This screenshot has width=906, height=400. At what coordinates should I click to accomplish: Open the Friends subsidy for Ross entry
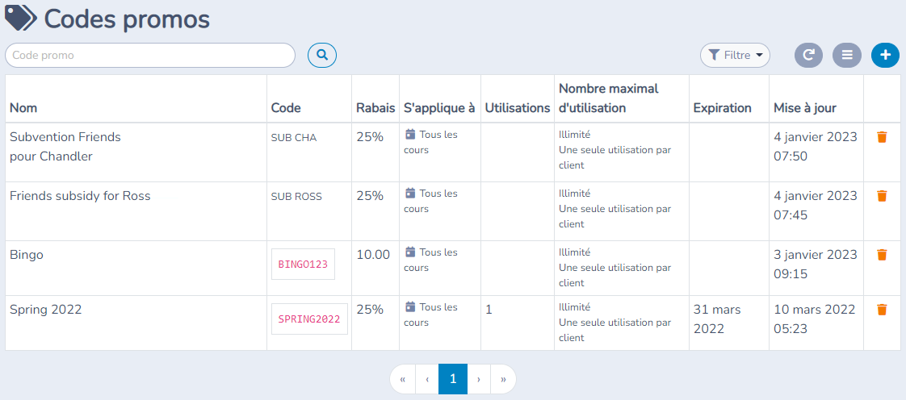(x=80, y=196)
